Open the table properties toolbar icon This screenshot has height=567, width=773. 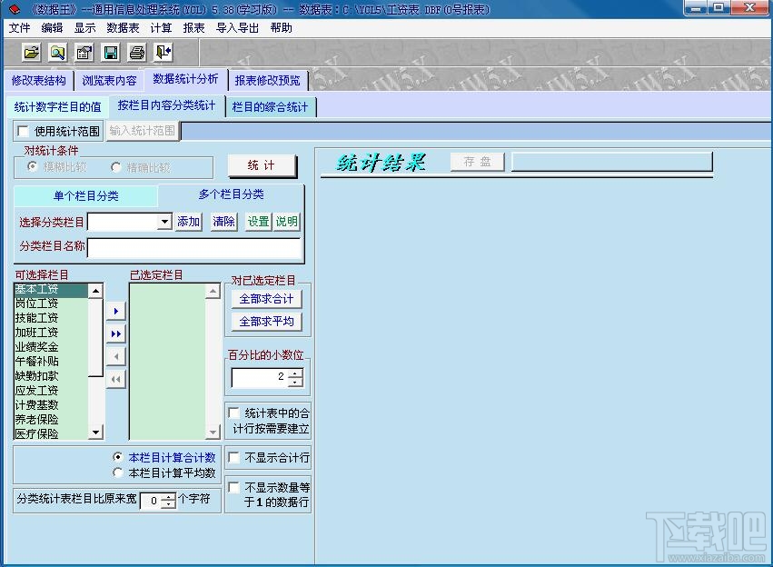coord(83,52)
